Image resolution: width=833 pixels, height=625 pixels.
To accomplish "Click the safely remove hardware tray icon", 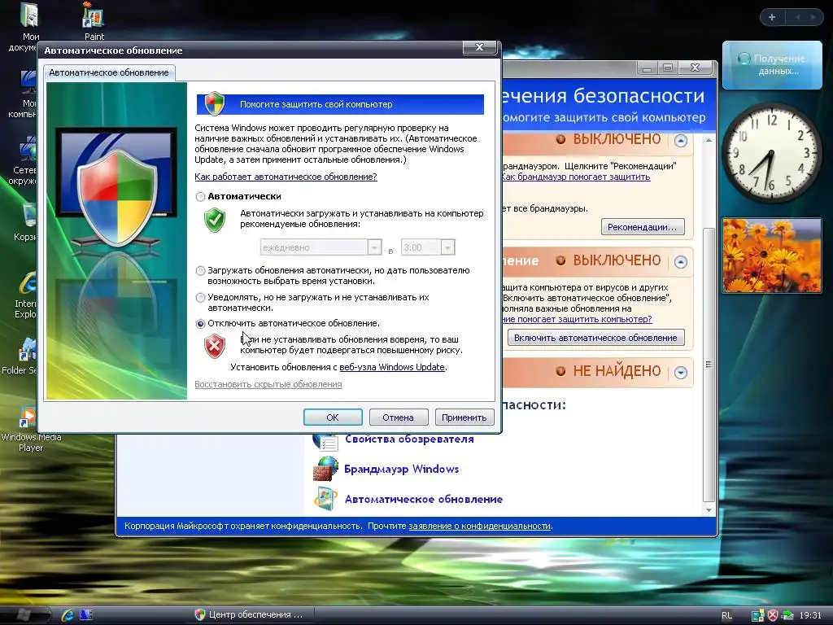I will [x=787, y=615].
